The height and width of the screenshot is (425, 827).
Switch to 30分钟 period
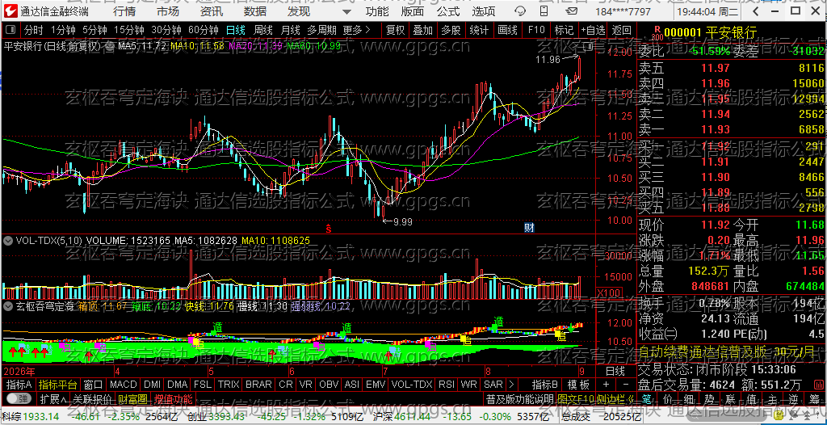pyautogui.click(x=166, y=30)
